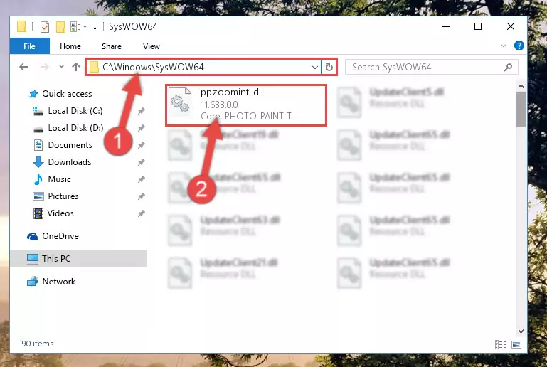The image size is (547, 367).
Task: Close the SysWOW64 window
Action: tap(511, 26)
